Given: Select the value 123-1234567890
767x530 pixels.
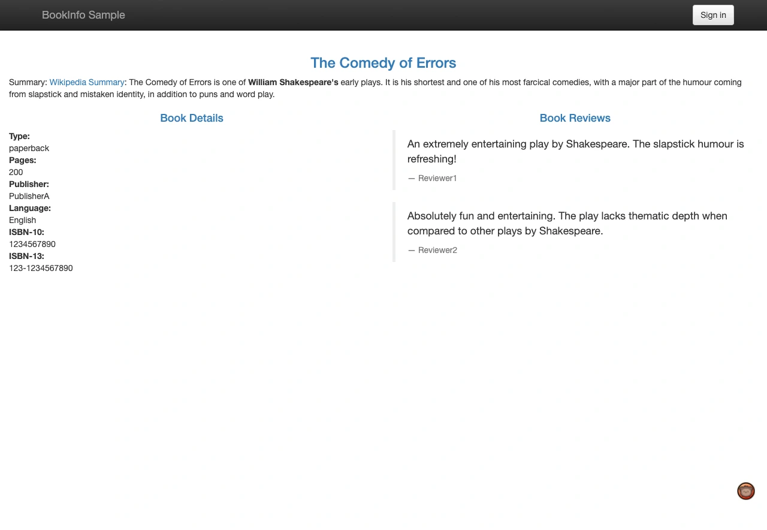Looking at the screenshot, I should coord(41,268).
